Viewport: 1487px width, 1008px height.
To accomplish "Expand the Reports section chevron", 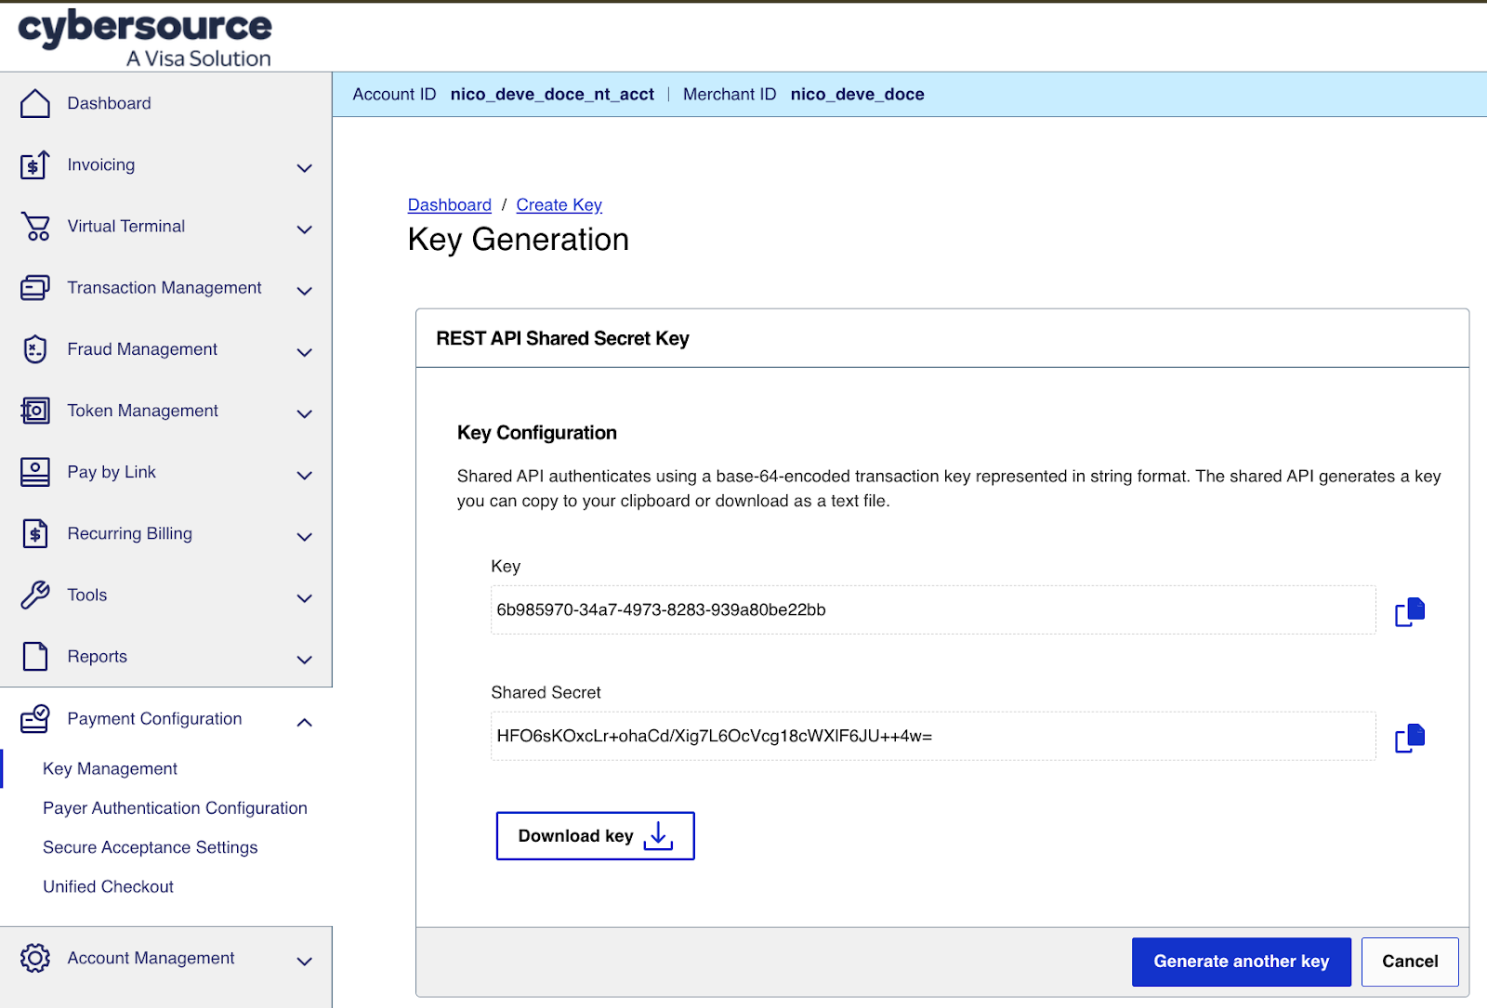I will click(x=304, y=660).
